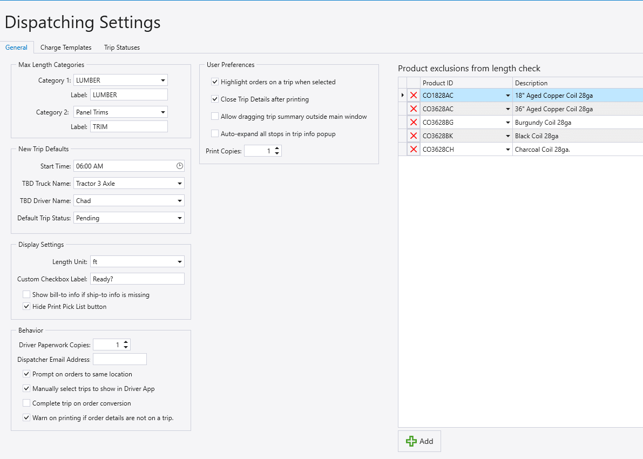This screenshot has height=459, width=643.
Task: Uncheck Hide Print Pick List button
Action: pyautogui.click(x=26, y=307)
